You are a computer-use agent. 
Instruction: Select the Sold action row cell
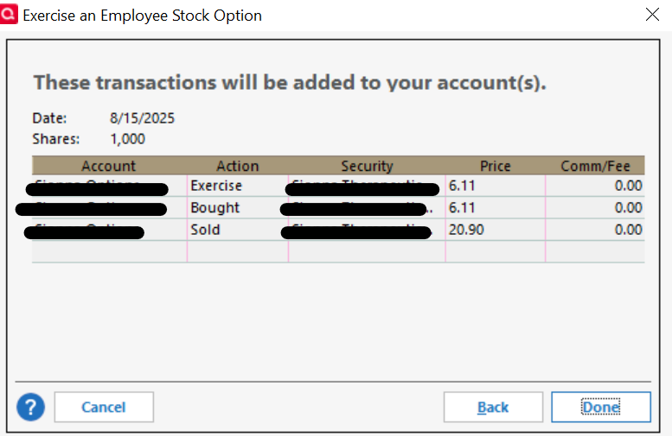click(238, 230)
